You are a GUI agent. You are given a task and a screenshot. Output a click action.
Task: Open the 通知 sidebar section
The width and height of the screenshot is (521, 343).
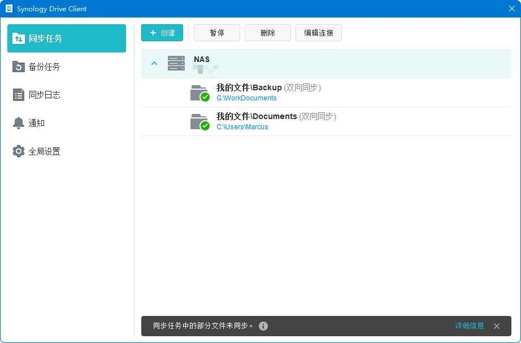67,123
